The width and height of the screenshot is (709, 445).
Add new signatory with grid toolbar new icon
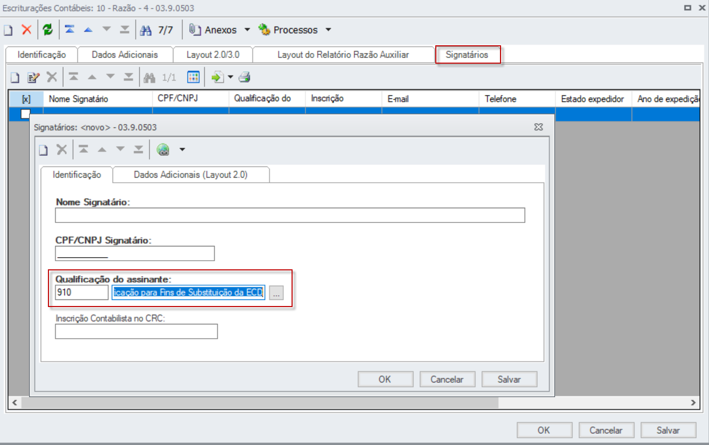(x=15, y=77)
